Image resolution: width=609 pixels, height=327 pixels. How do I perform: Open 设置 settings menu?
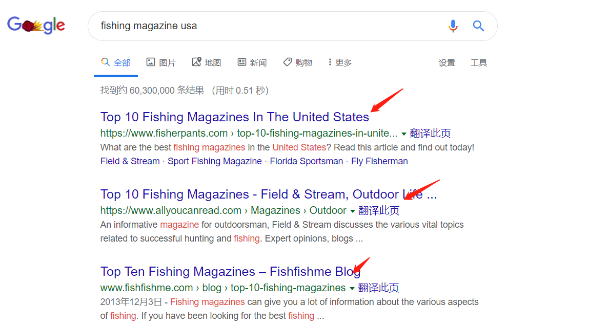coord(446,63)
